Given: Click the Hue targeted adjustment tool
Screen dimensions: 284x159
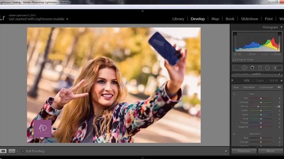Looking at the screenshot, I should click(x=234, y=94).
